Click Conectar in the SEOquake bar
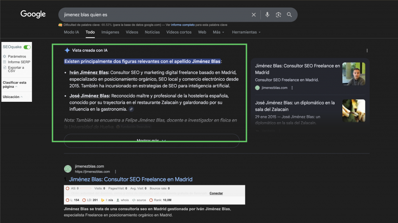This screenshot has width=398, height=223. pos(216,193)
